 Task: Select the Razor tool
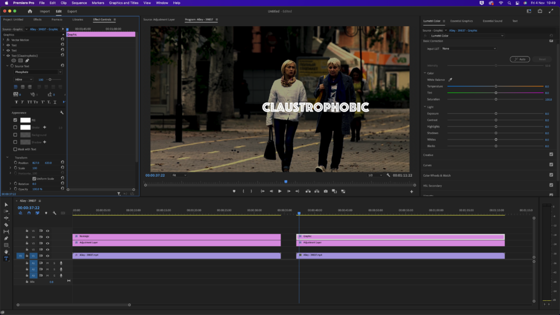[6, 225]
